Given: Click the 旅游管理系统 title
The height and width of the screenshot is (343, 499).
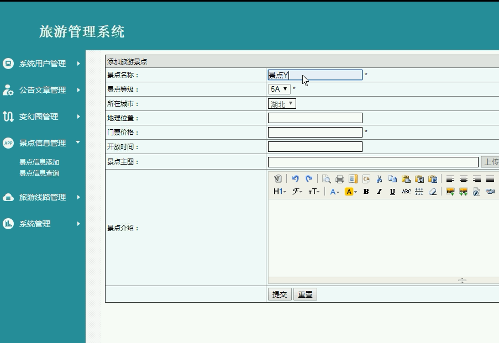Looking at the screenshot, I should coord(82,32).
